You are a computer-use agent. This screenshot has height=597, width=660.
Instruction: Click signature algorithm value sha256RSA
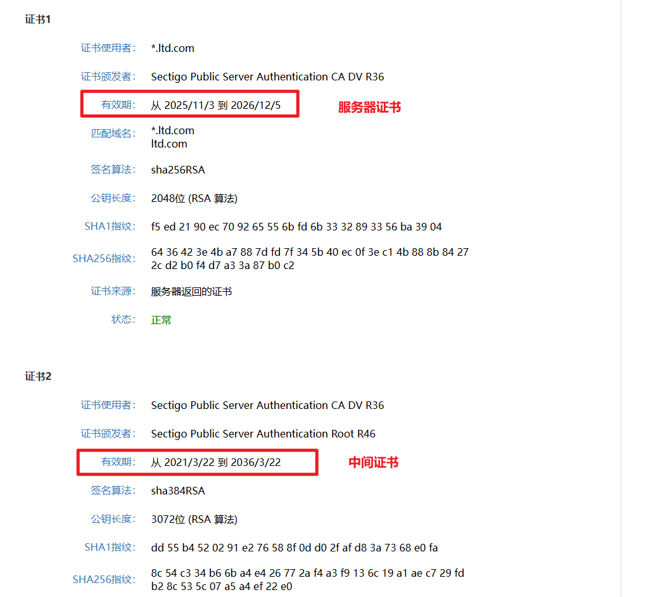178,170
